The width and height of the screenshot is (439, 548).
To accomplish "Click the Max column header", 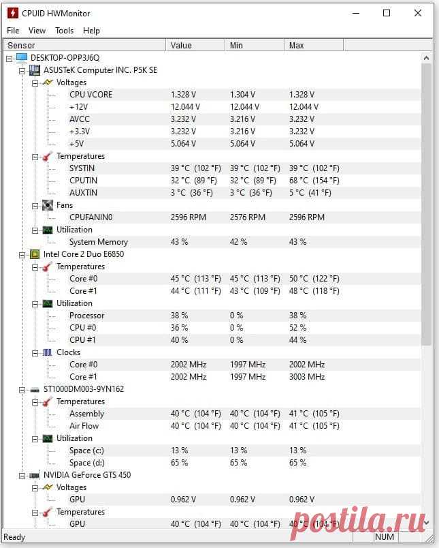I will (x=314, y=46).
